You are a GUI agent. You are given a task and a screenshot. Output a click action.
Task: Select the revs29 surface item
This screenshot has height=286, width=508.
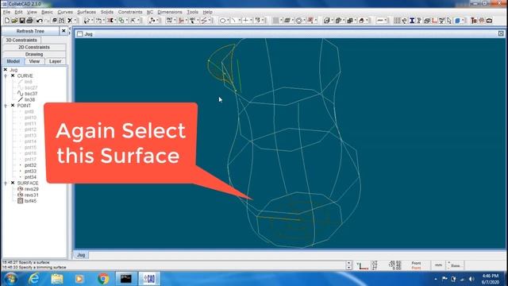(28, 189)
